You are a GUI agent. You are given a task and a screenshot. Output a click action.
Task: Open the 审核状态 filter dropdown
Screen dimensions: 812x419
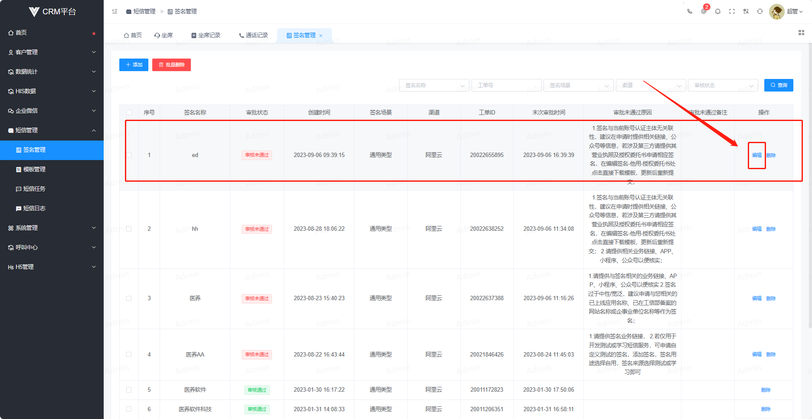coord(723,85)
